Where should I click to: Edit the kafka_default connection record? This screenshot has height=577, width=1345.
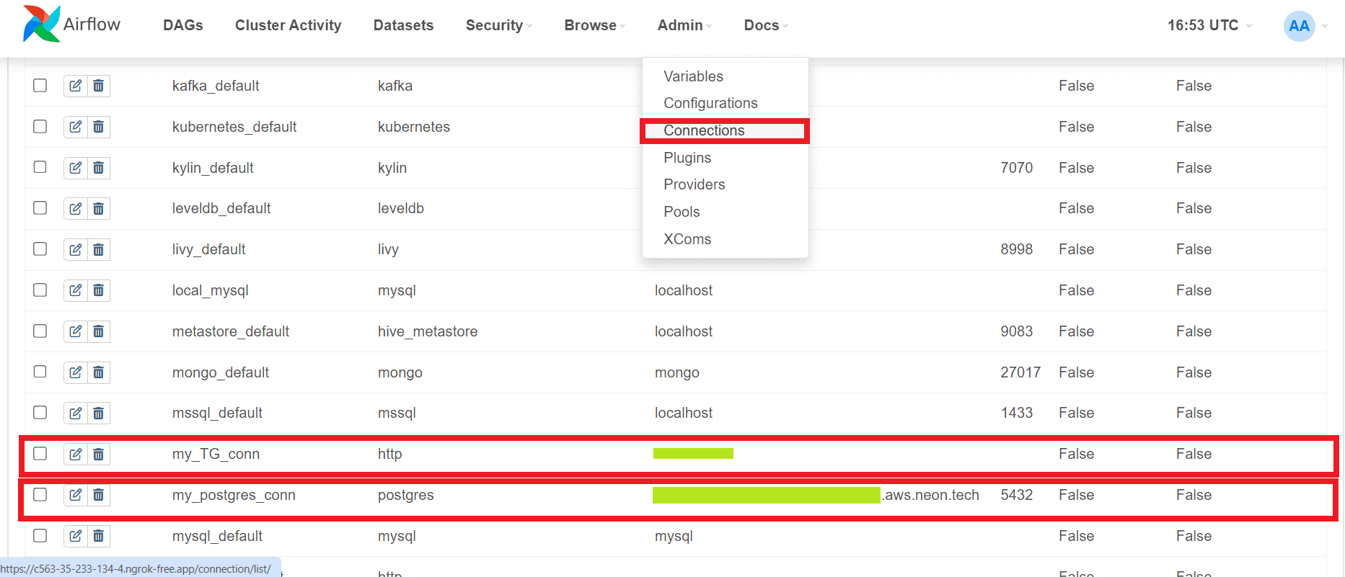[x=76, y=86]
